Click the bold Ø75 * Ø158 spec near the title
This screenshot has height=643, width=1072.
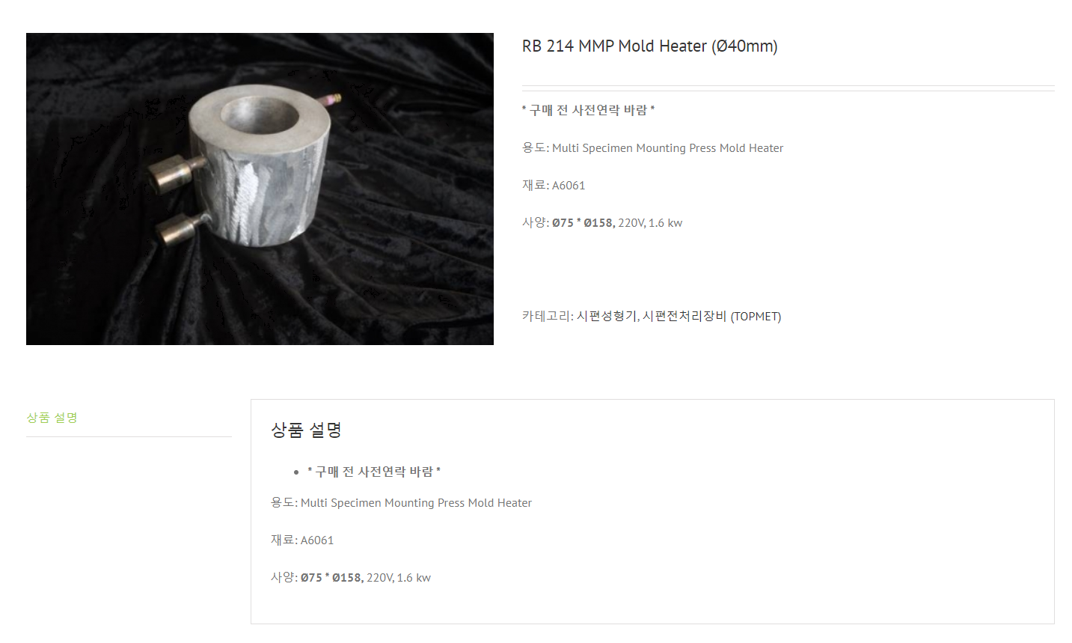584,223
